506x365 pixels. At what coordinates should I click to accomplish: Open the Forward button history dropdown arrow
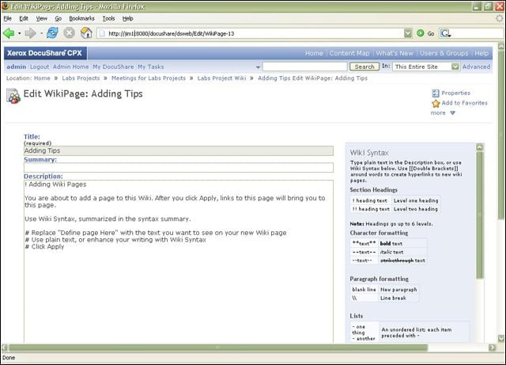[41, 33]
